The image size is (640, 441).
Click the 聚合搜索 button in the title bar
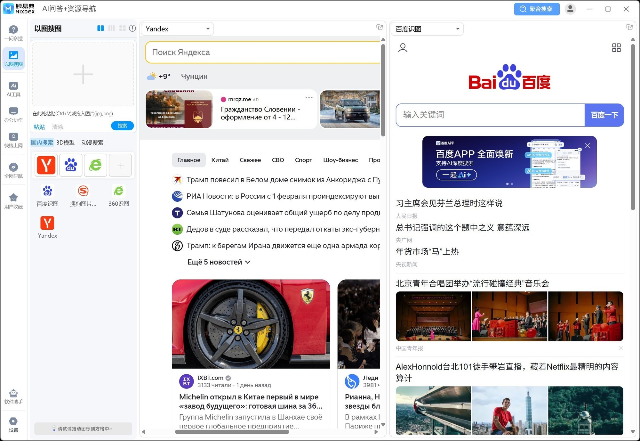pos(537,9)
